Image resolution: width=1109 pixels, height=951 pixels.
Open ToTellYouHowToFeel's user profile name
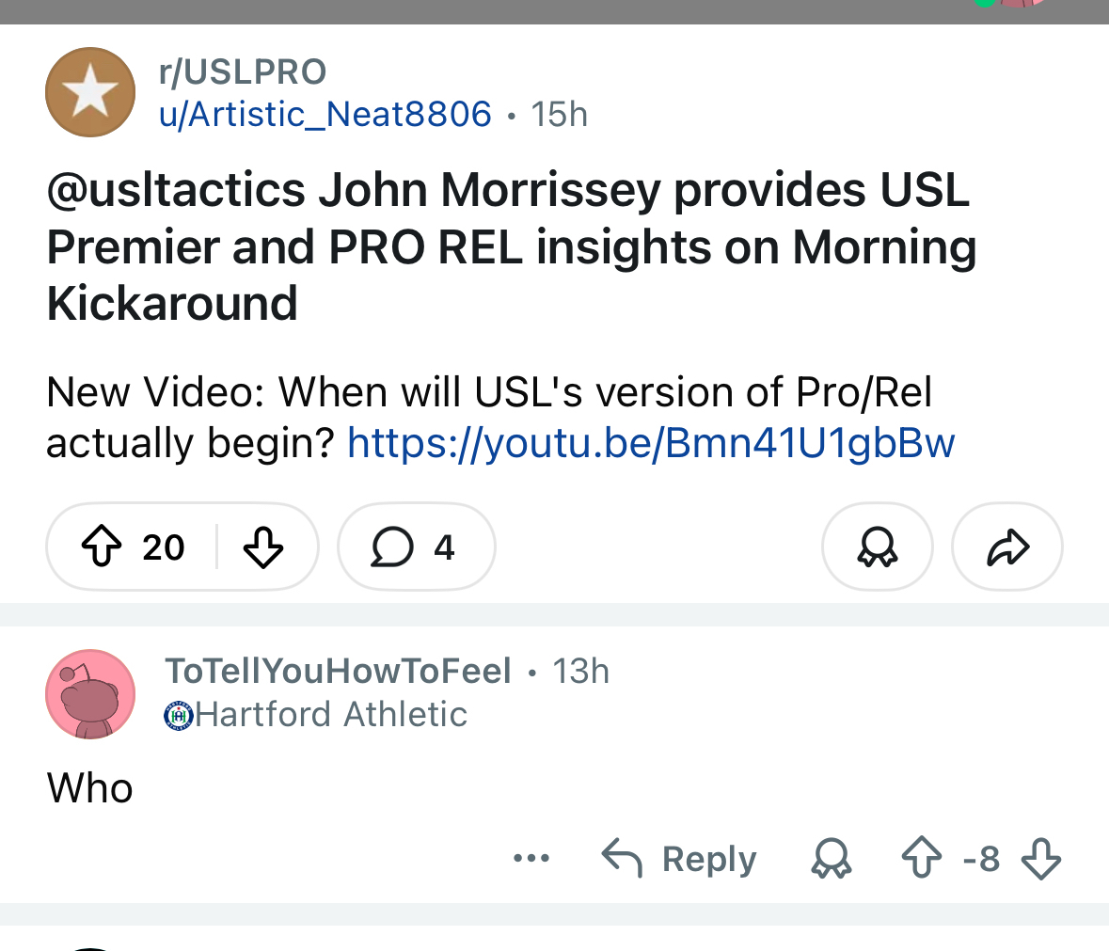338,671
